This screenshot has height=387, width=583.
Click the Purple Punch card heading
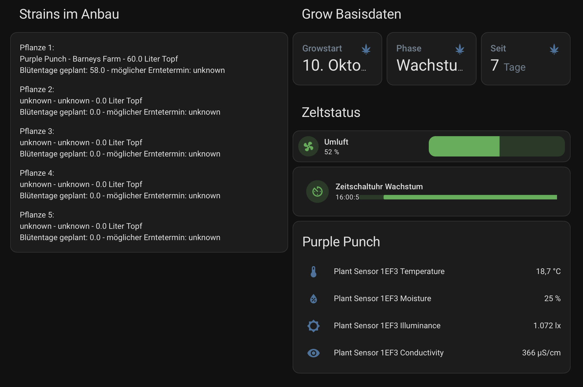(341, 242)
